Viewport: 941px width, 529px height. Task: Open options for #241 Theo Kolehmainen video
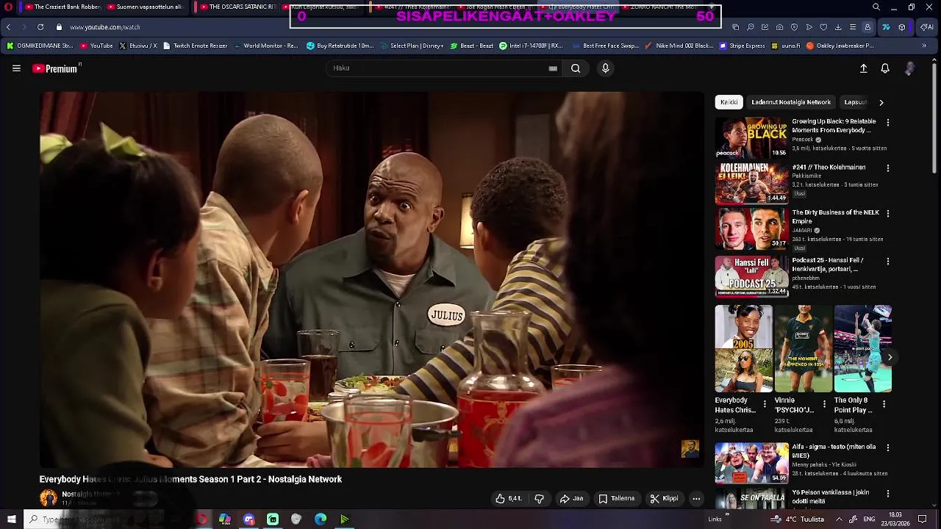[x=887, y=168]
